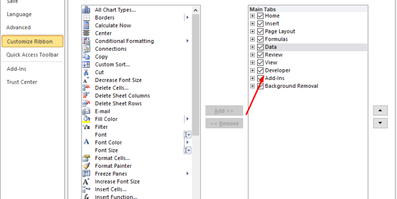Click the Move Down arrow button
Image resolution: width=397 pixels, height=199 pixels.
[x=380, y=123]
